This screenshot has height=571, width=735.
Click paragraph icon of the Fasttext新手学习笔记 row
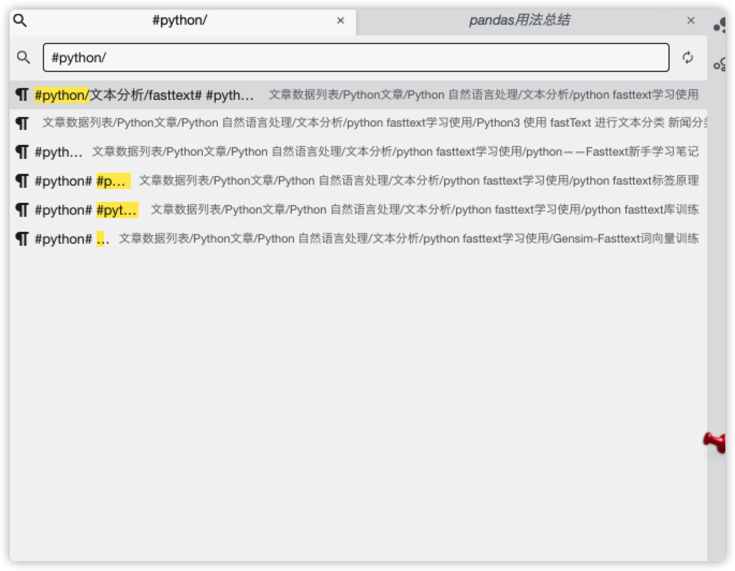pyautogui.click(x=22, y=152)
